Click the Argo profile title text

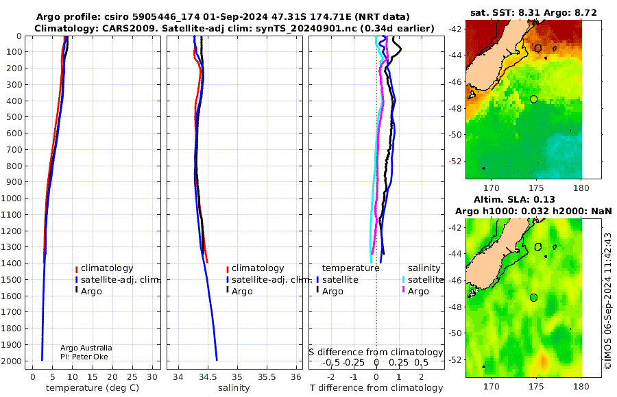pyautogui.click(x=223, y=17)
